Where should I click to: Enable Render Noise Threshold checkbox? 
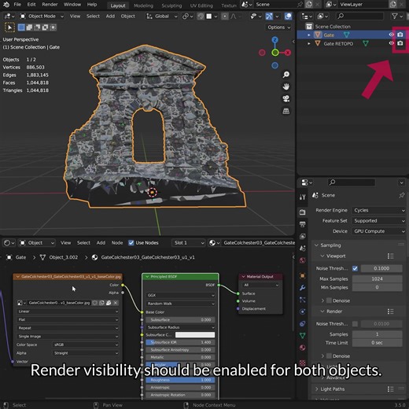coord(355,324)
